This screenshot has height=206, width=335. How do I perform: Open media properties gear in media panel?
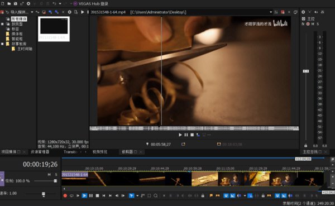click(x=69, y=12)
